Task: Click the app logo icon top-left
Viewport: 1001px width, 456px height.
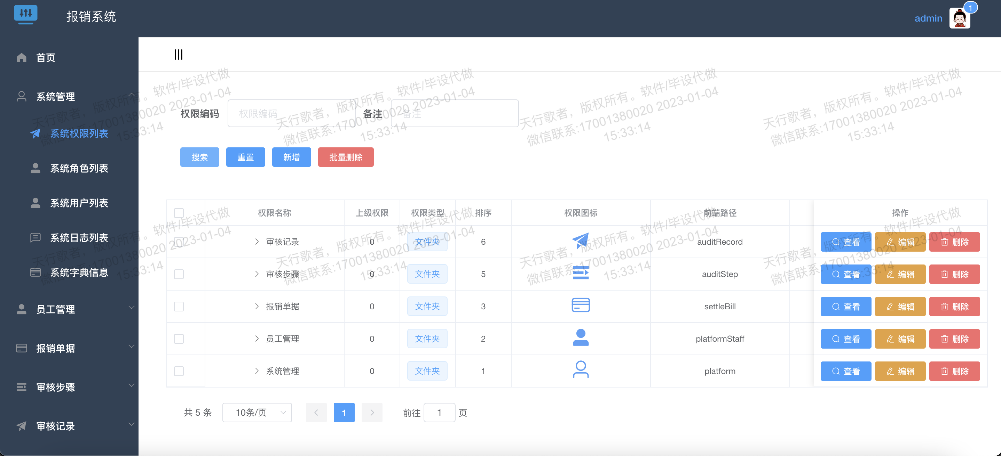Action: [x=26, y=15]
